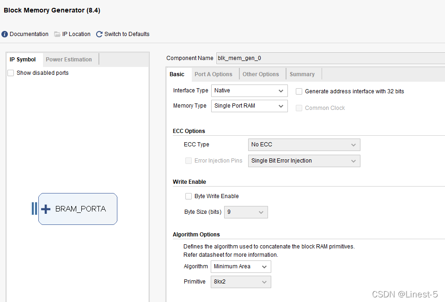Click the BRAM_PORTA bus interface bars
This screenshot has height=302, width=445.
(x=34, y=209)
